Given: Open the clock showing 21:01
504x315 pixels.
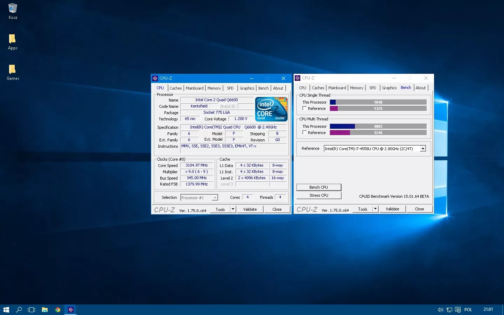Looking at the screenshot, I should (x=488, y=309).
